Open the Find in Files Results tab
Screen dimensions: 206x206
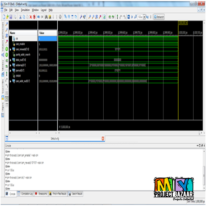pos(58,194)
